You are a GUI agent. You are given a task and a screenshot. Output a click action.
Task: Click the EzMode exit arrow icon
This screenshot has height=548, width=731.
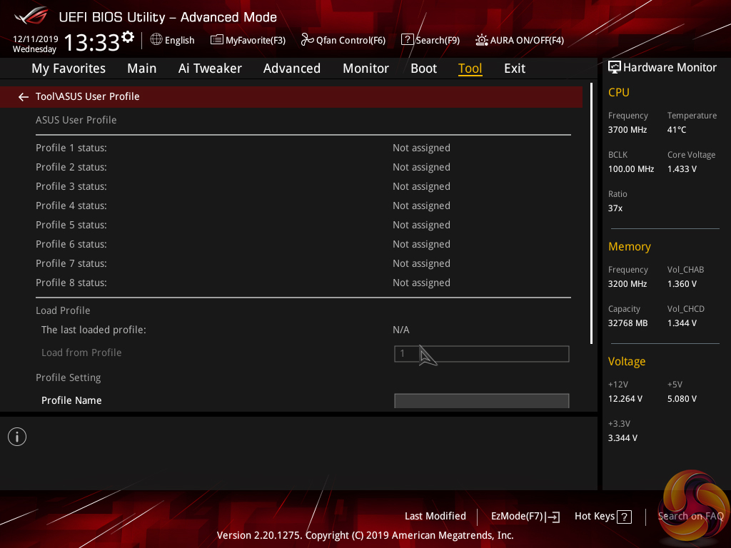coord(553,517)
